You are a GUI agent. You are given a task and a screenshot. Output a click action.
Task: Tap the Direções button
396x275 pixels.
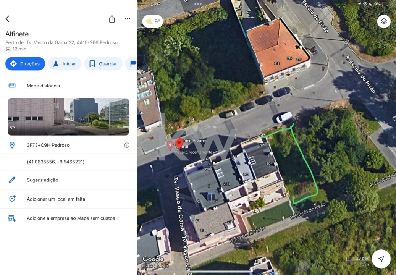click(25, 64)
